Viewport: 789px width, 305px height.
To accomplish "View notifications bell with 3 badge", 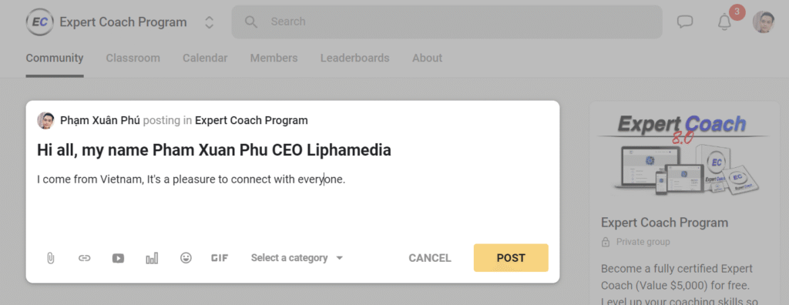I will click(724, 22).
